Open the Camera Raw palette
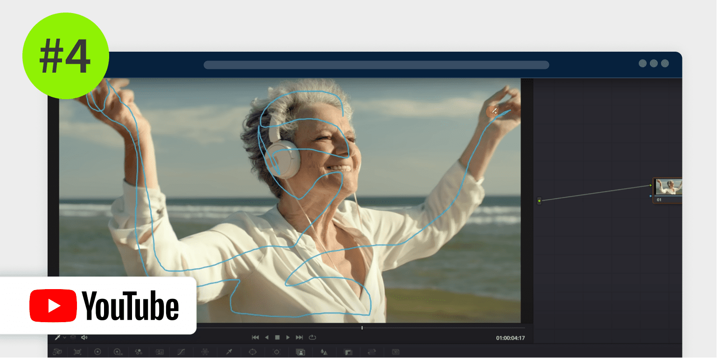Viewport: 717px width, 358px height. point(57,352)
